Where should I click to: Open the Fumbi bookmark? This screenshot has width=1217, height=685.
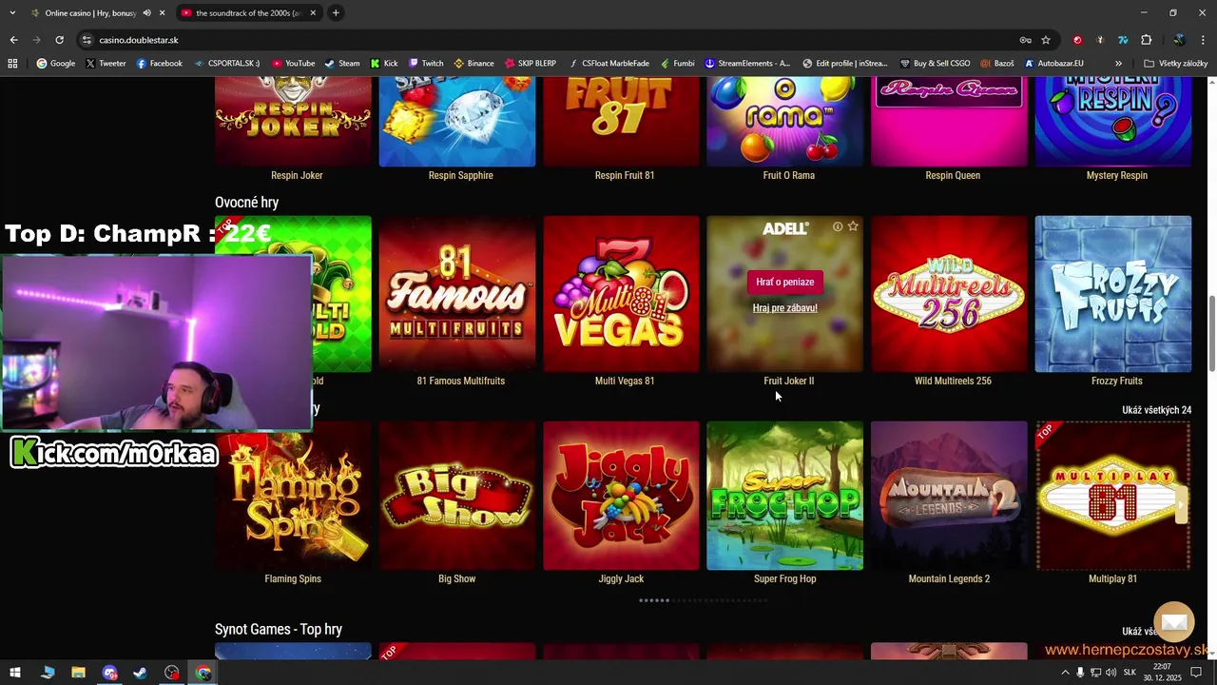pyautogui.click(x=678, y=64)
